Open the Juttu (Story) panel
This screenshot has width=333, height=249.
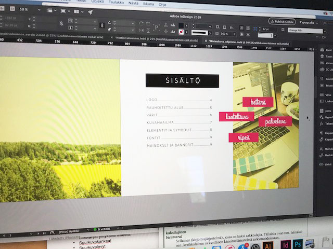326,110
